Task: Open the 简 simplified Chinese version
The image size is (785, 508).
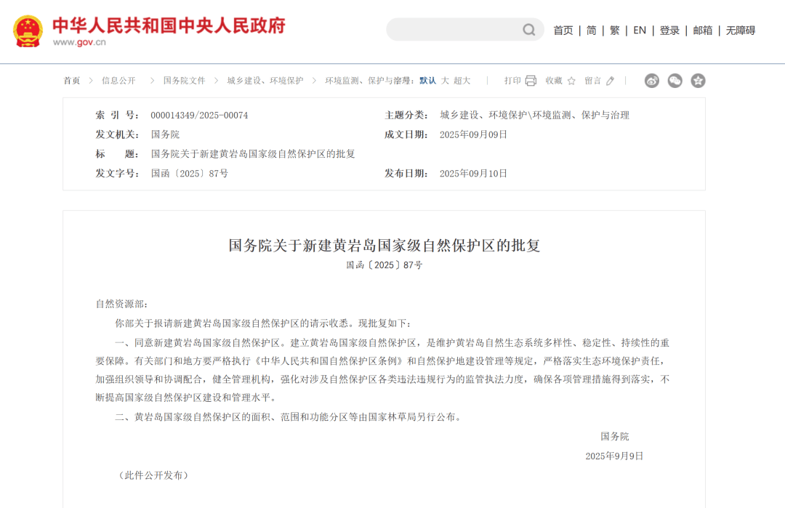Action: 590,30
